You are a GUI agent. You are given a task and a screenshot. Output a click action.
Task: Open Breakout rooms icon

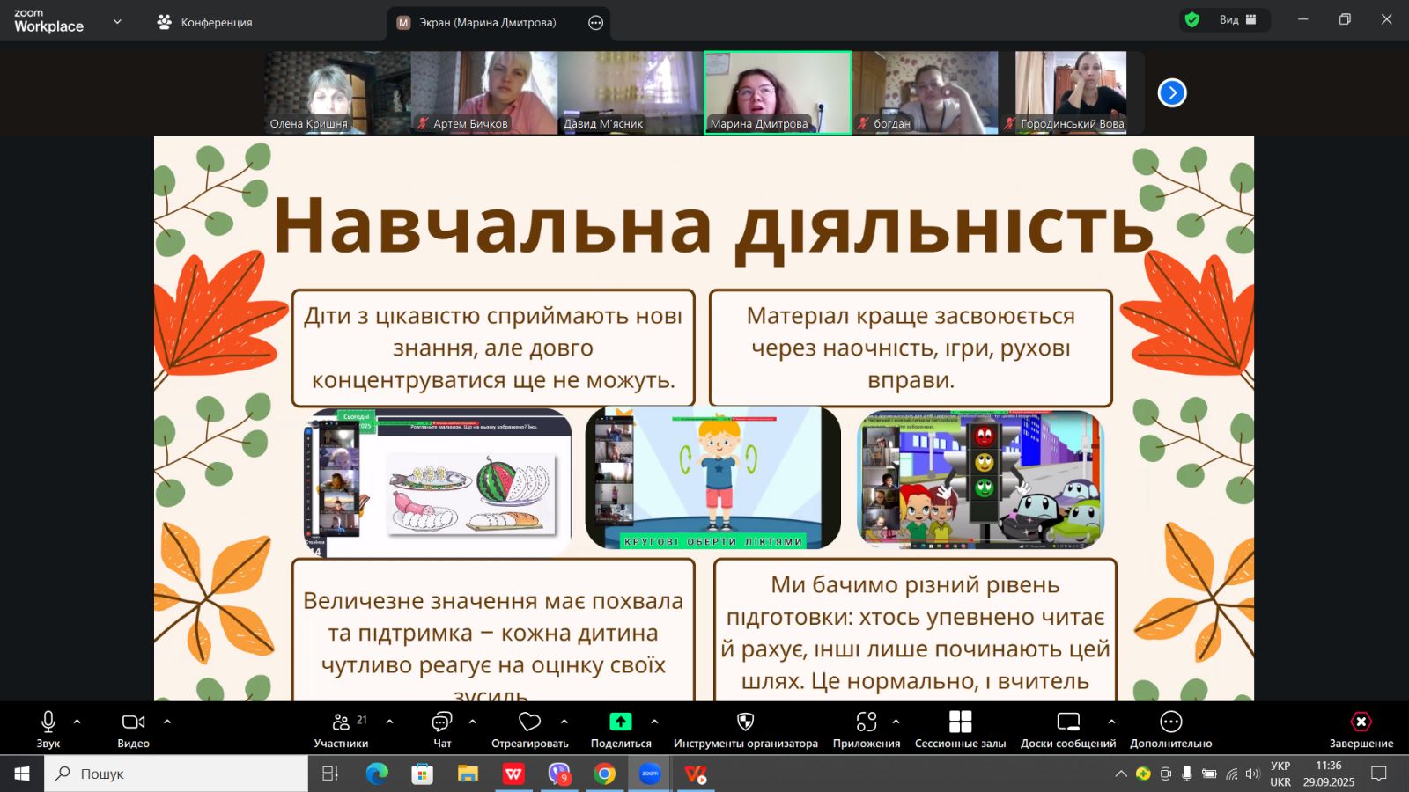tap(960, 722)
